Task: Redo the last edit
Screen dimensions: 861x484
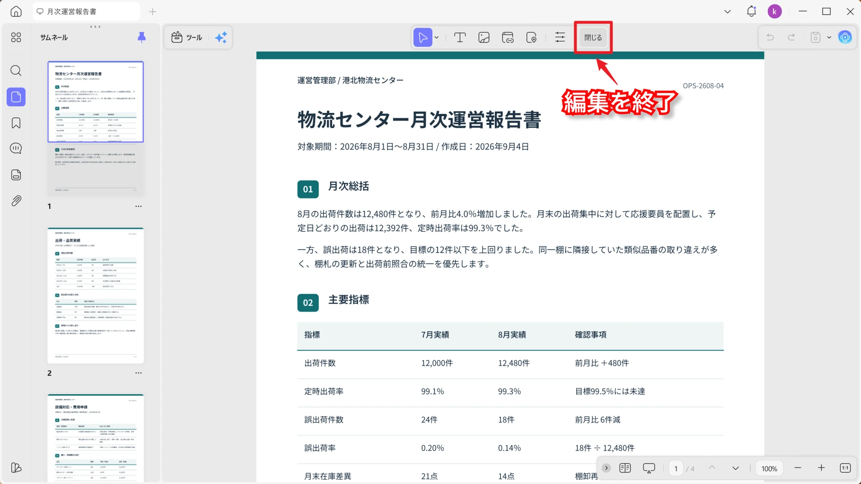Action: click(x=791, y=37)
